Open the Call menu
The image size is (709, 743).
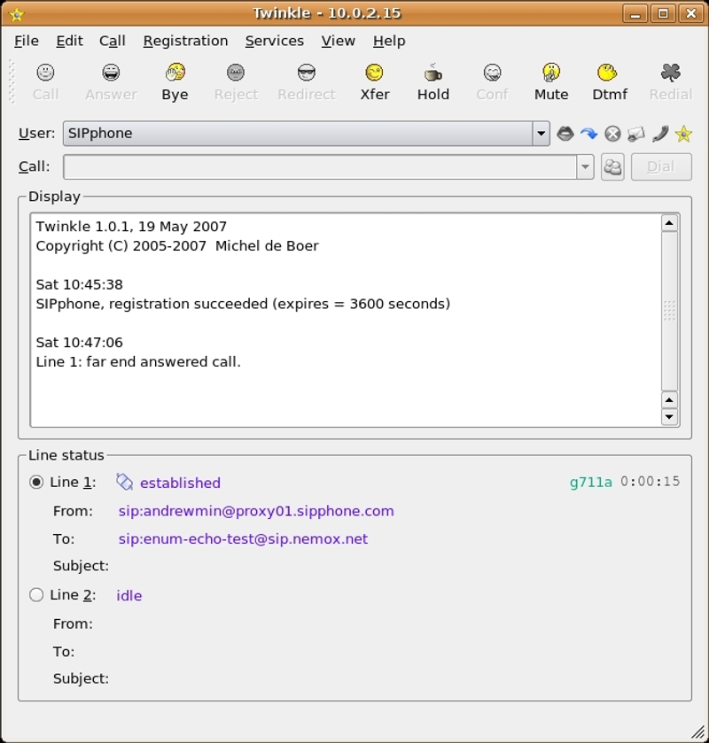113,42
